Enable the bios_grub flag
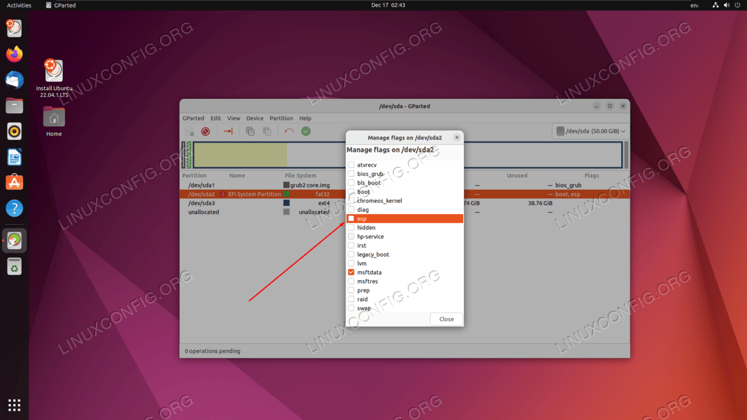The image size is (747, 420). click(x=351, y=174)
